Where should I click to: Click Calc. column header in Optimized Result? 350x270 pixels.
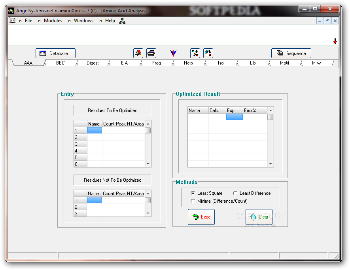tap(217, 110)
